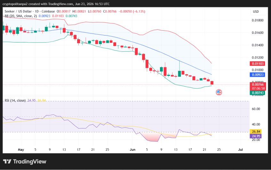Click the 40.00 RSI scale value
271x170 pixels.
(256, 124)
